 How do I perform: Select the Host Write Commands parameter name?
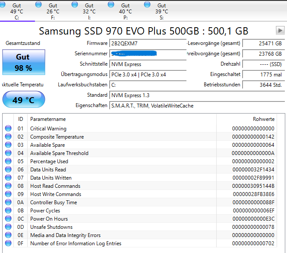coord(56,194)
